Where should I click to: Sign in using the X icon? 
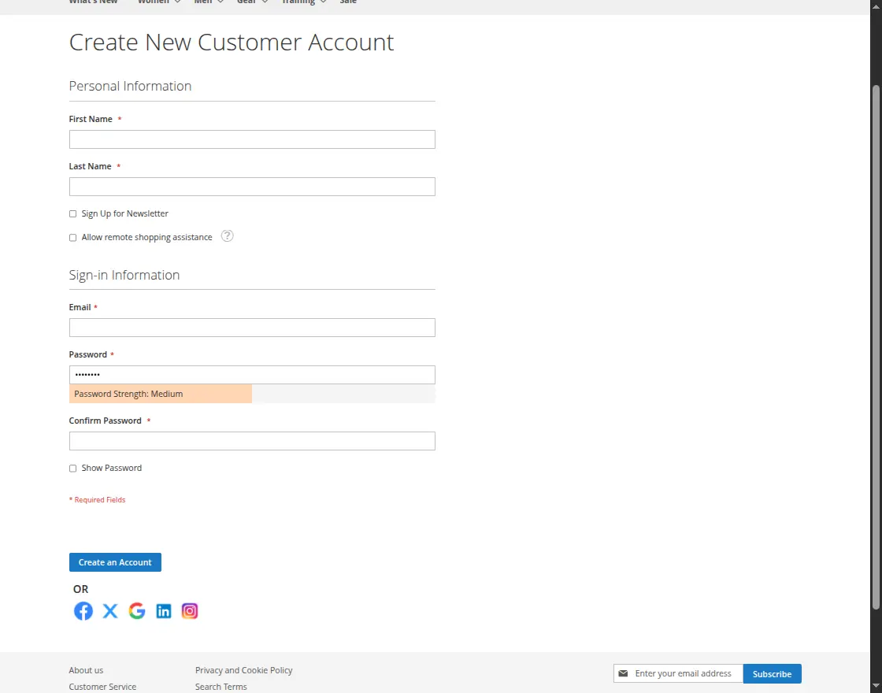point(109,610)
